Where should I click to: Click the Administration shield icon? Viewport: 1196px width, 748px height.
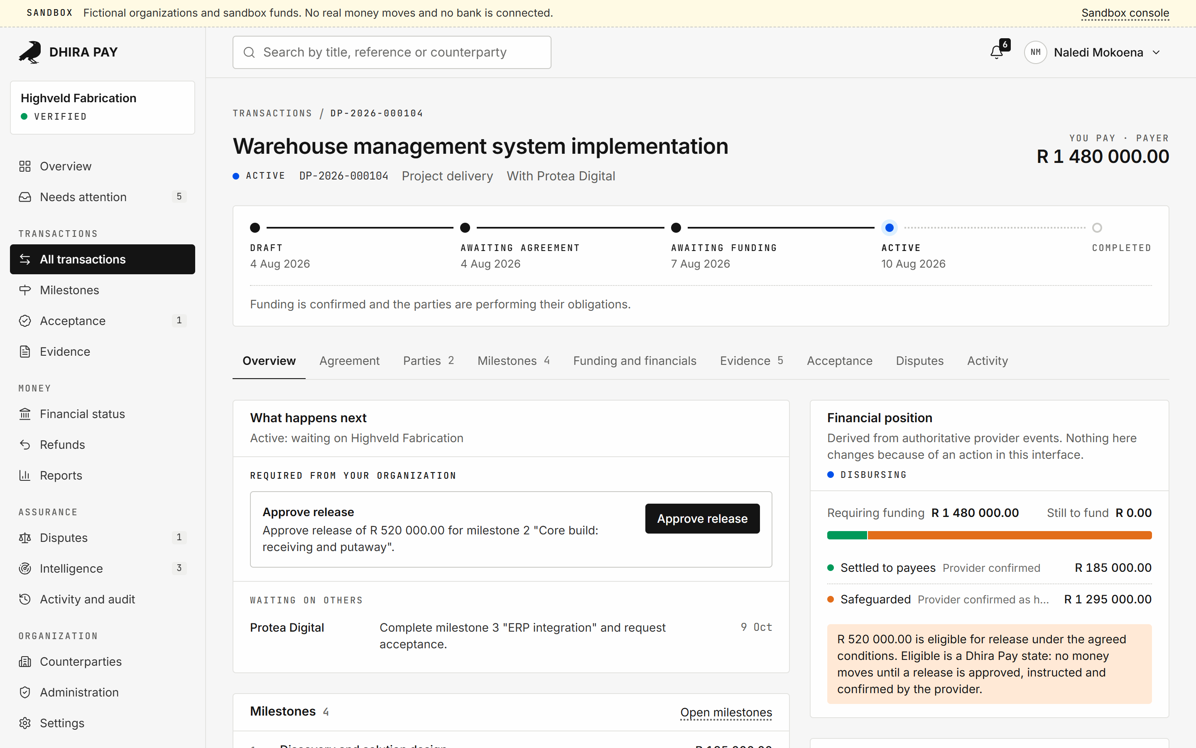[x=25, y=691]
